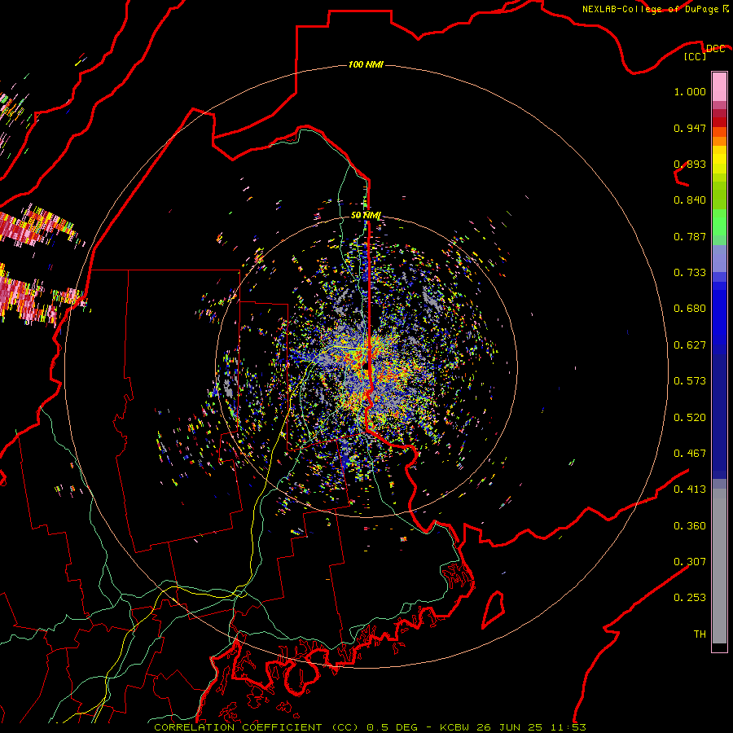Click the [CC] legend unit label
Image resolution: width=733 pixels, height=733 pixels.
pos(696,56)
